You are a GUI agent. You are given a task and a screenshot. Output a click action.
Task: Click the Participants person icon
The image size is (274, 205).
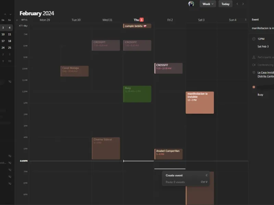[x=254, y=57]
